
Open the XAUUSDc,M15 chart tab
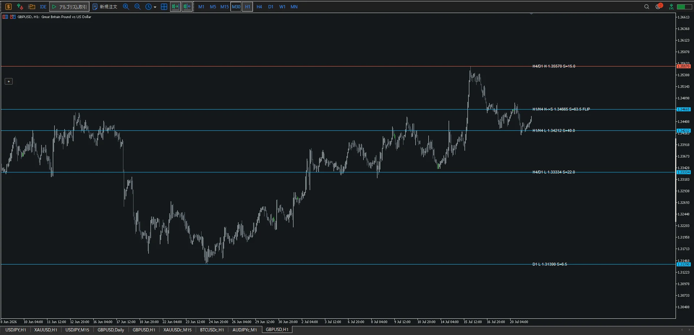[x=177, y=330]
